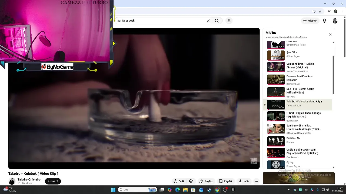Click the magnifier search button in YouTube

pos(217,21)
